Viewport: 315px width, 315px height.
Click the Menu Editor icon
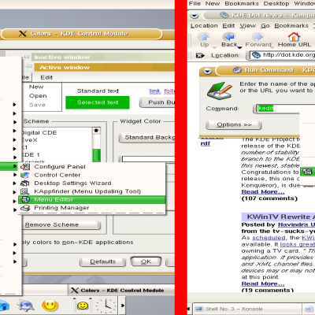coord(25,200)
